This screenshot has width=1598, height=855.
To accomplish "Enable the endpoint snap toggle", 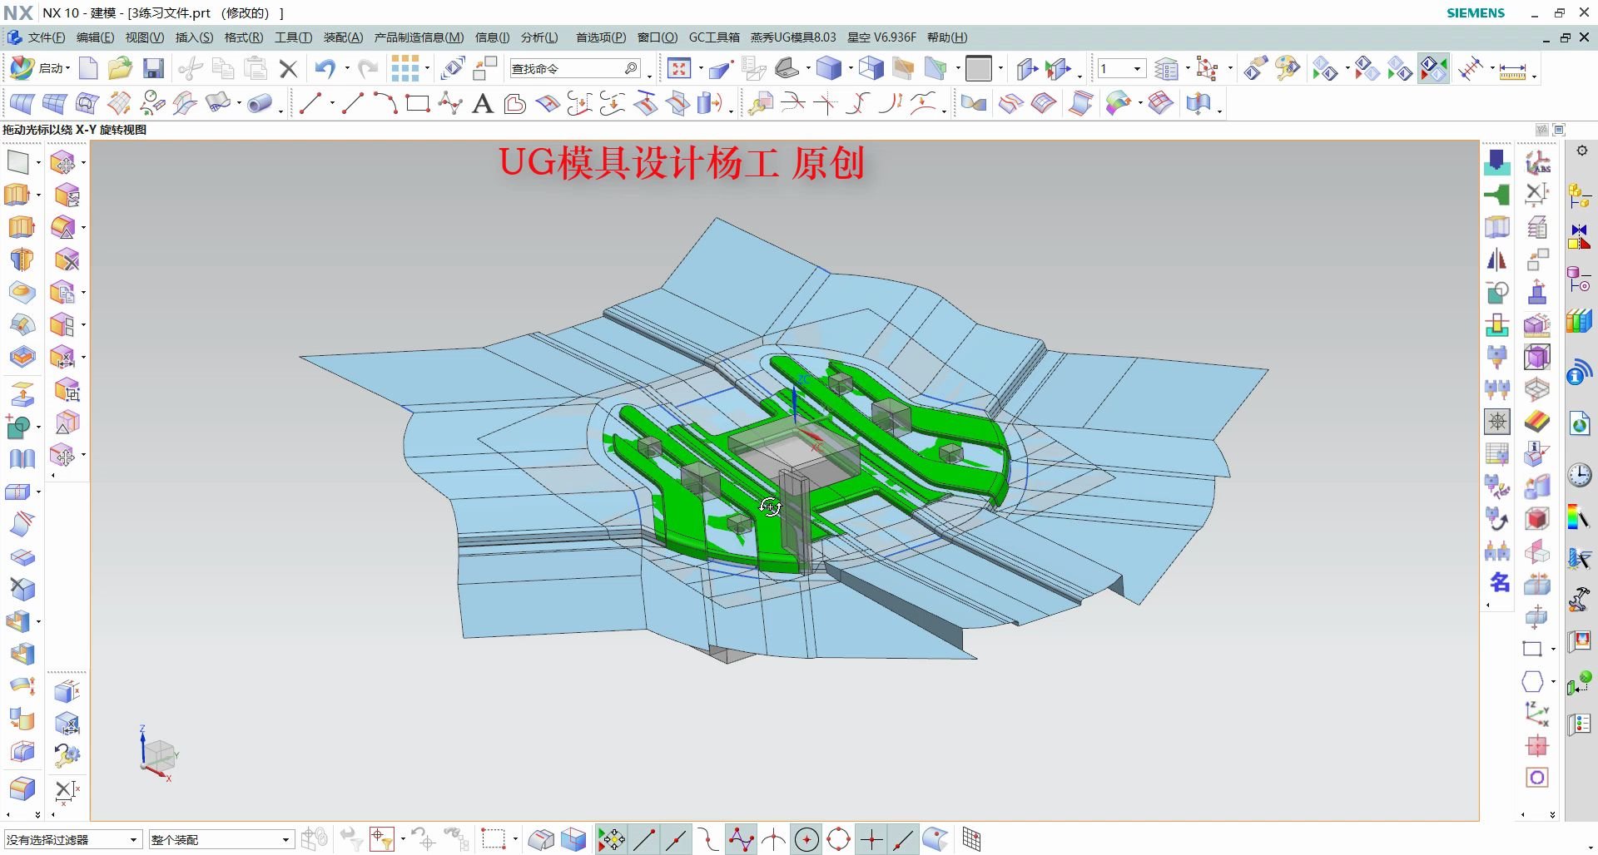I will click(x=643, y=839).
